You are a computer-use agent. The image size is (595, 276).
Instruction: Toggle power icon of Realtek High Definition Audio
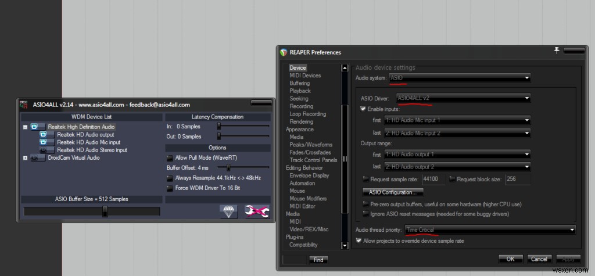[x=34, y=127]
